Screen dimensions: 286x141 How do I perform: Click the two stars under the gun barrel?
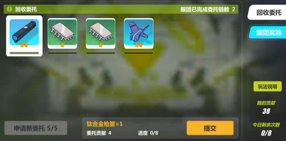24,45
